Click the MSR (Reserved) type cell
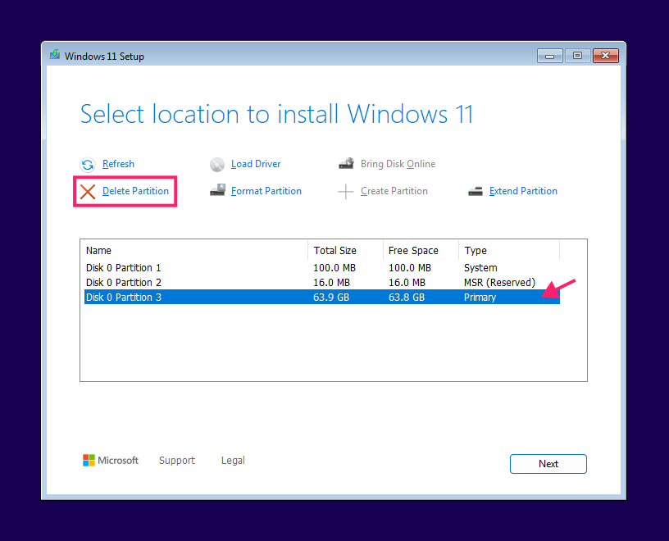 click(x=499, y=283)
